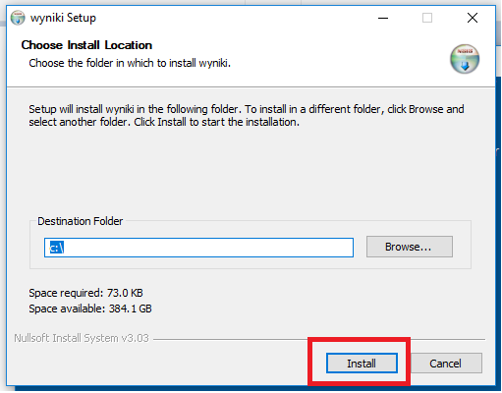Viewport: 502px width, 393px height.
Task: Start installation with the Install button
Action: pos(362,364)
